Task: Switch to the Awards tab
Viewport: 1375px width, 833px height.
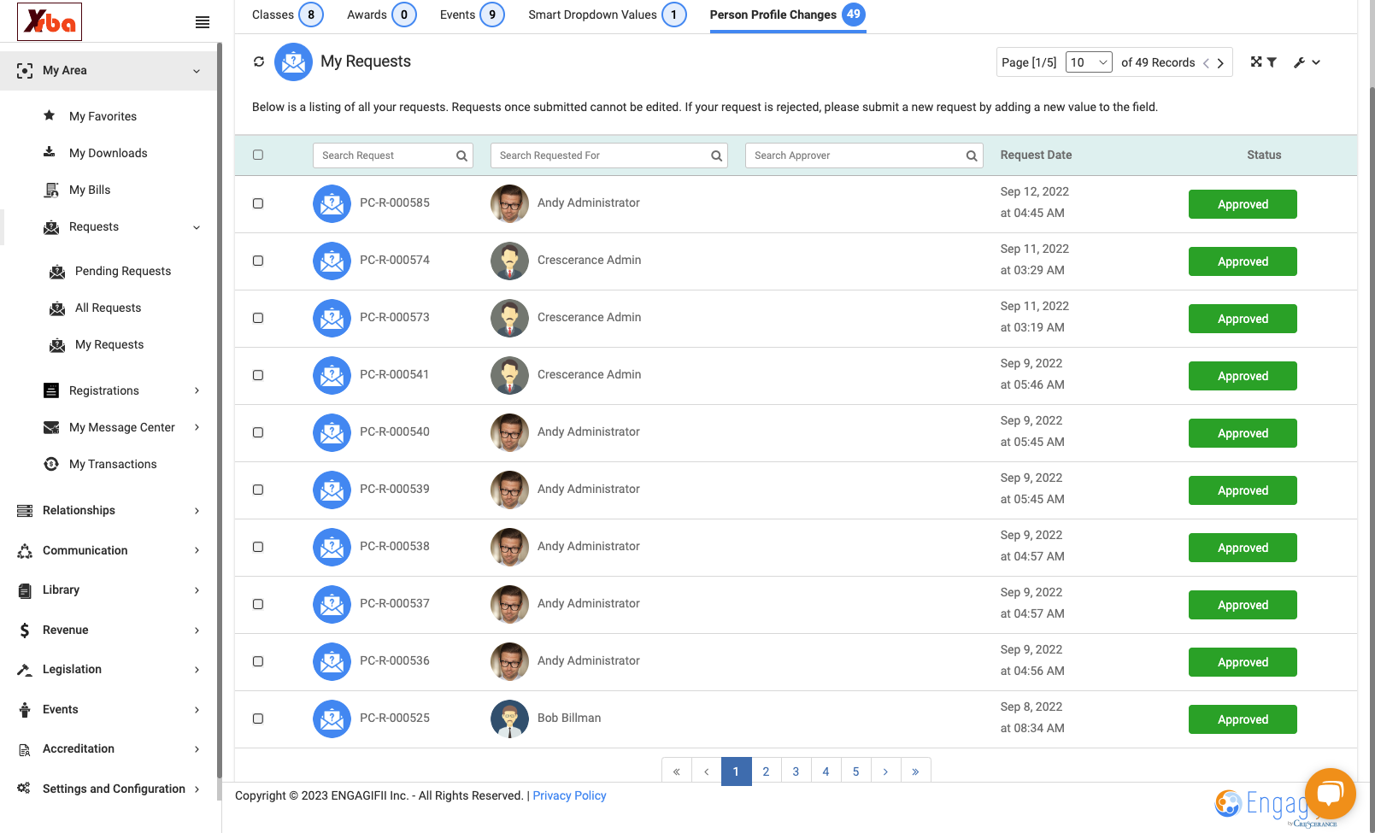Action: tap(381, 15)
